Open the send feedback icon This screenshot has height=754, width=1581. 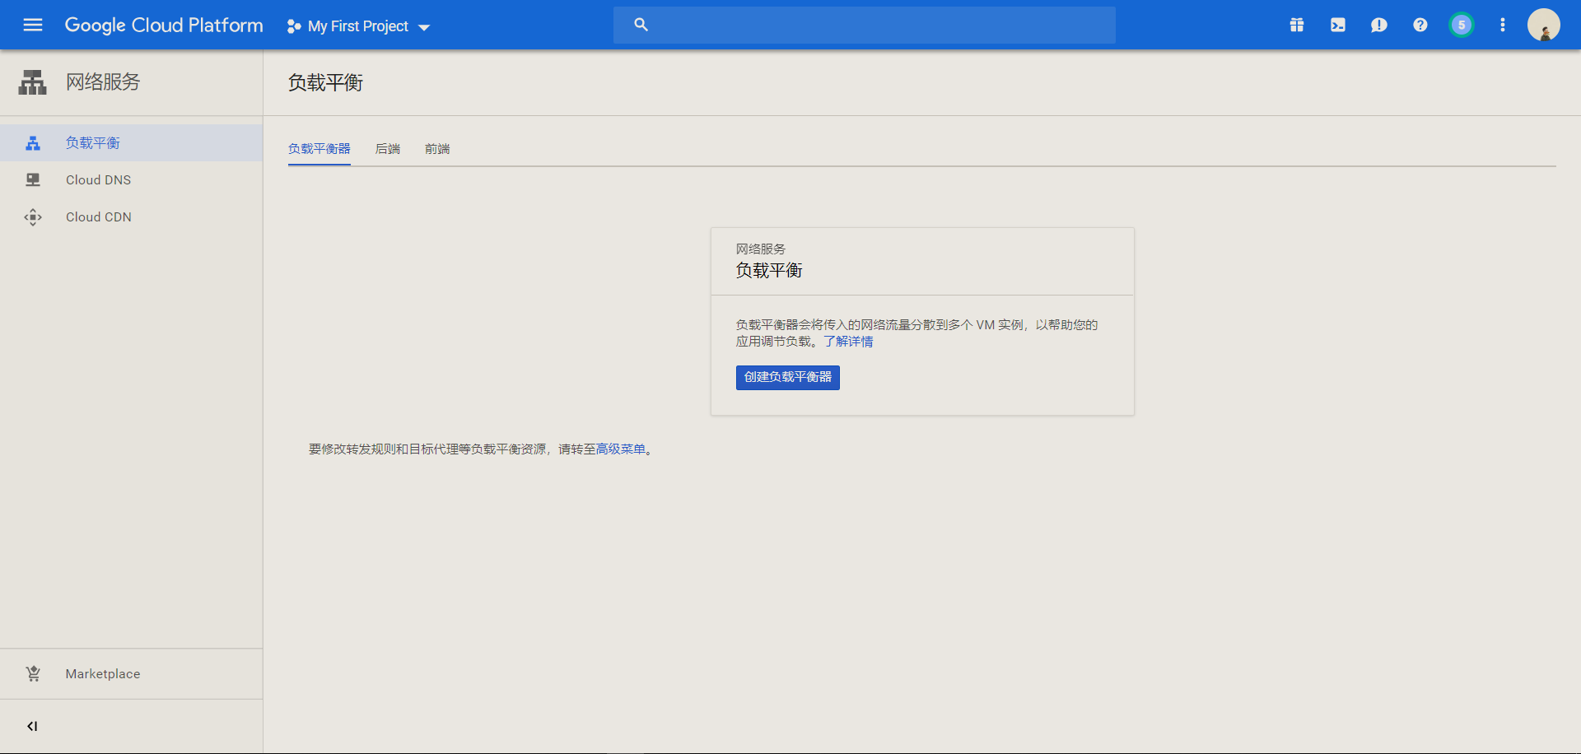[1379, 25]
